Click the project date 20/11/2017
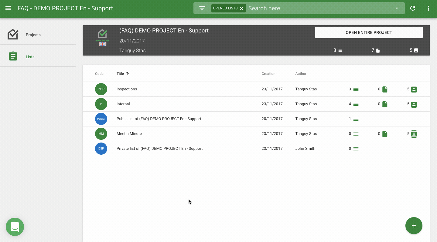This screenshot has height=242, width=437. (132, 41)
